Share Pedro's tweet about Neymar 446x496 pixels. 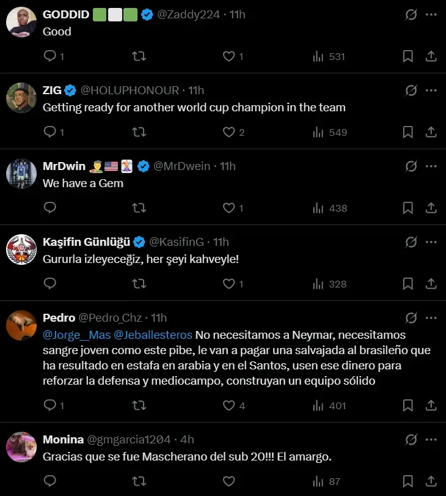(431, 405)
